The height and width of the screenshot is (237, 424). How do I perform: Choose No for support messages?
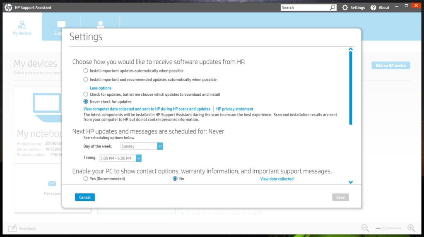(x=175, y=179)
